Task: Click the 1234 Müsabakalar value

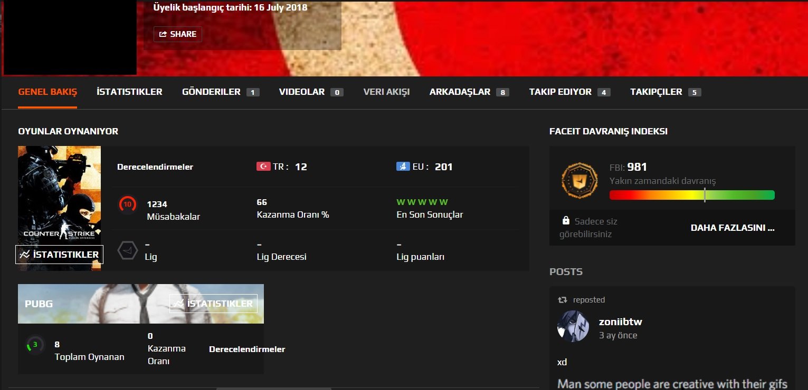Action: tap(157, 204)
